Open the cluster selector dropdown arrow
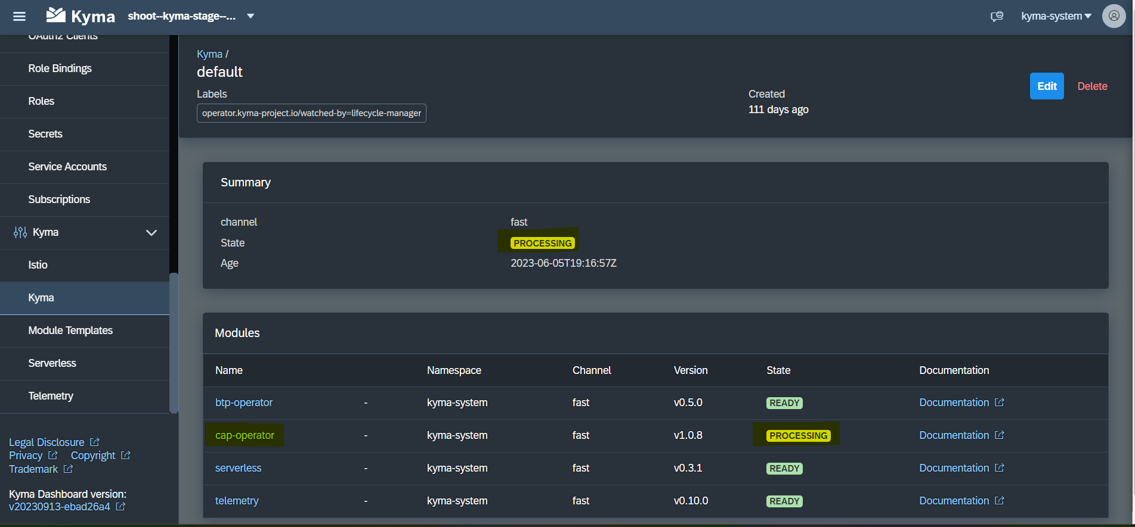The width and height of the screenshot is (1135, 527). [250, 16]
